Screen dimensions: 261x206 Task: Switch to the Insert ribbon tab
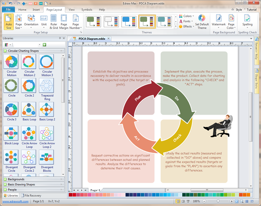(36, 9)
